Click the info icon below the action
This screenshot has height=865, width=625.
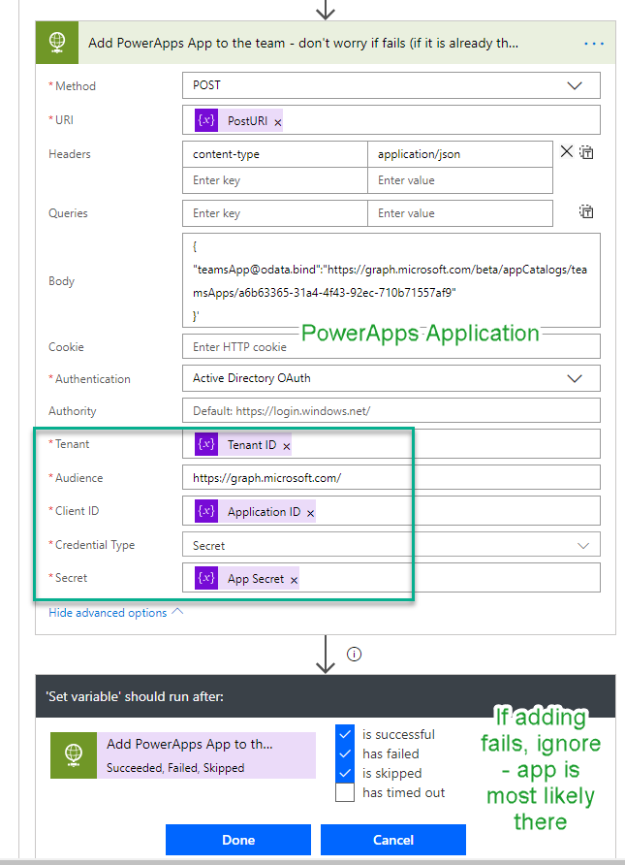(354, 654)
